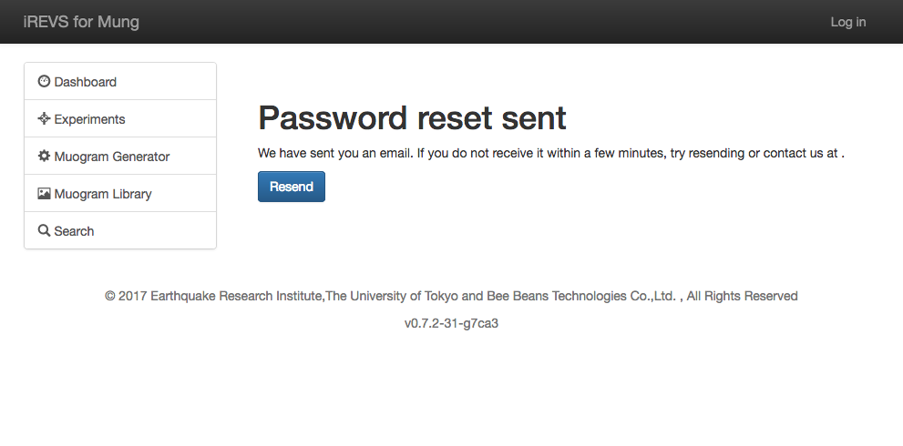Viewport: 903px width, 446px height.
Task: Click the Dashboard gauge icon
Action: (x=44, y=81)
